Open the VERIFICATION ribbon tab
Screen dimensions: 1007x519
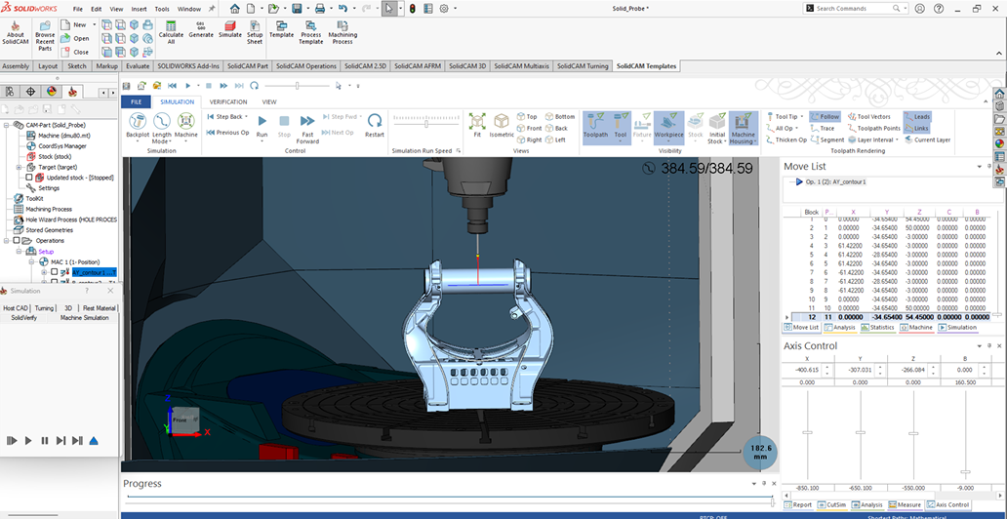(228, 101)
